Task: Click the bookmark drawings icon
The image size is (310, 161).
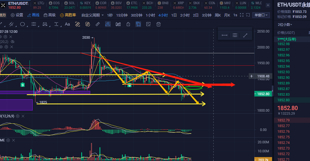Action: (138, 24)
